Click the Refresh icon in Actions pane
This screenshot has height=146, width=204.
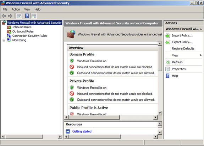point(168,62)
